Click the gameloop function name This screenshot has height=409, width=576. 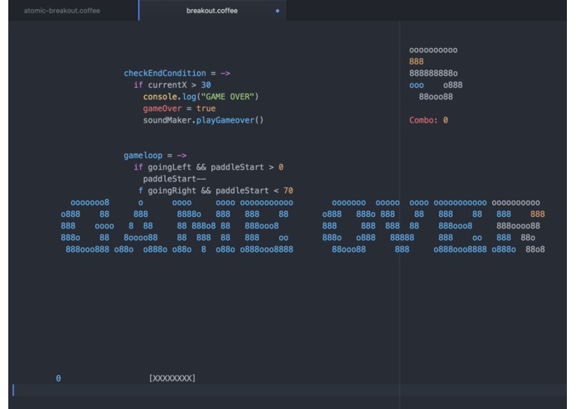143,156
